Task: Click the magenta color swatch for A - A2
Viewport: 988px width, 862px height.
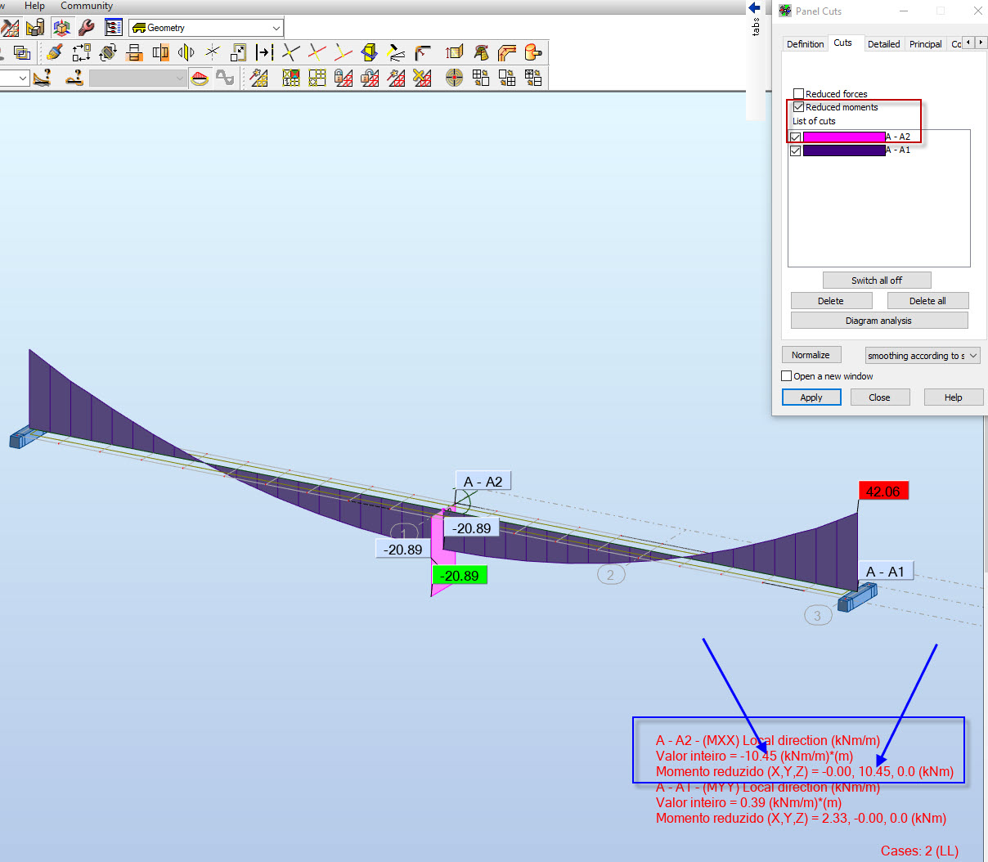Action: [x=844, y=137]
